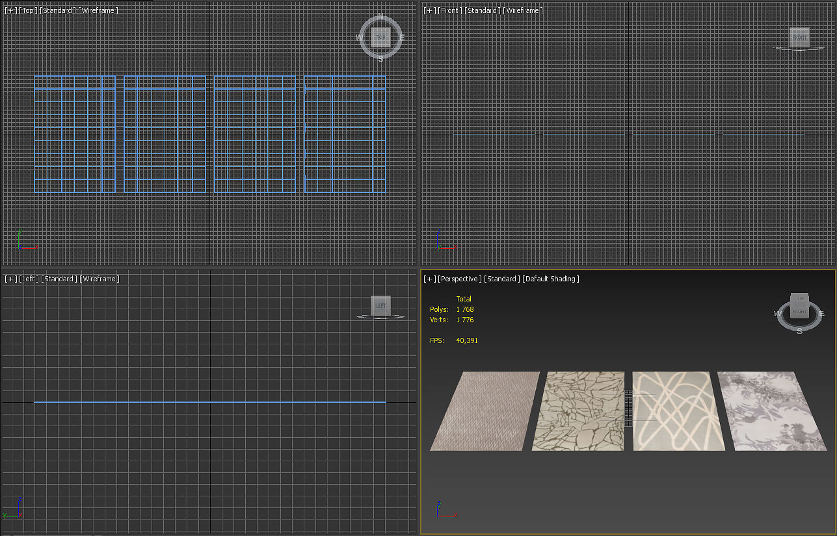Open the [Wireframe] shading menu in Top viewport
Image resolution: width=837 pixels, height=536 pixels.
[99, 10]
